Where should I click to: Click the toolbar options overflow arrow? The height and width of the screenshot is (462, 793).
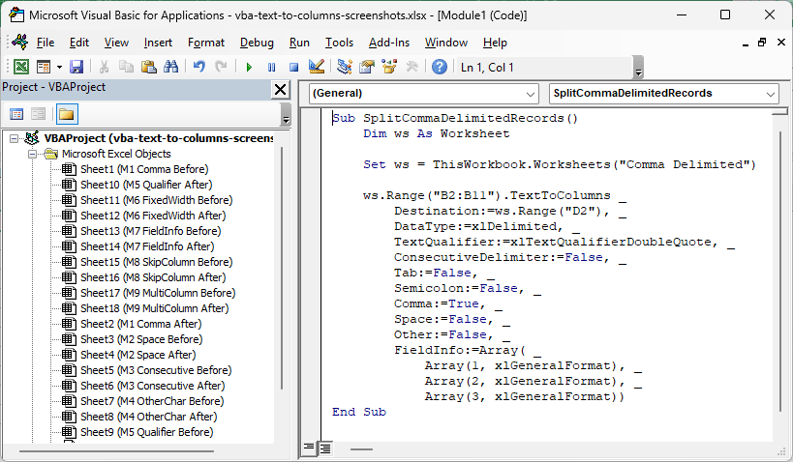click(638, 68)
